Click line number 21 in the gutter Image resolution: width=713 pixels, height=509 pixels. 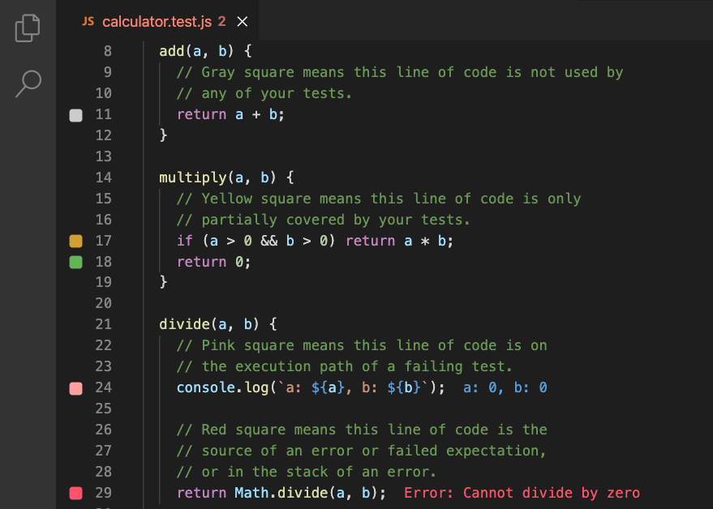click(x=104, y=324)
